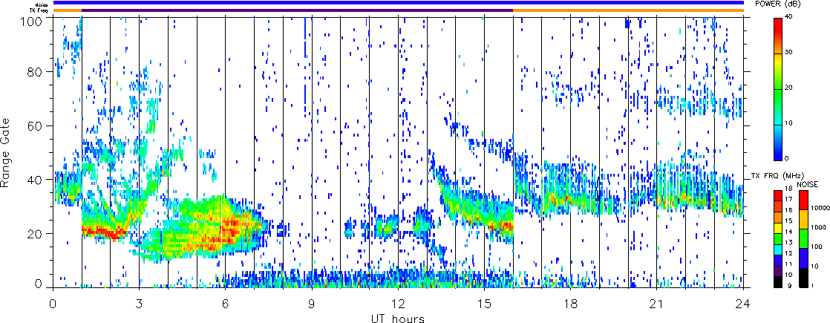Screen dimensions: 830x323
Task: Click the '9' label on the TX FRQ legend
Action: point(789,286)
